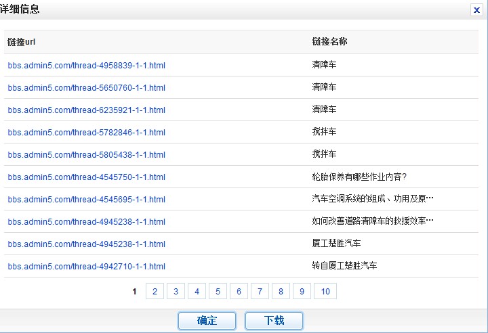Select the 轮胎保养有哪些作业内容? row name
Viewport: 488px width, 333px height.
pyautogui.click(x=359, y=177)
